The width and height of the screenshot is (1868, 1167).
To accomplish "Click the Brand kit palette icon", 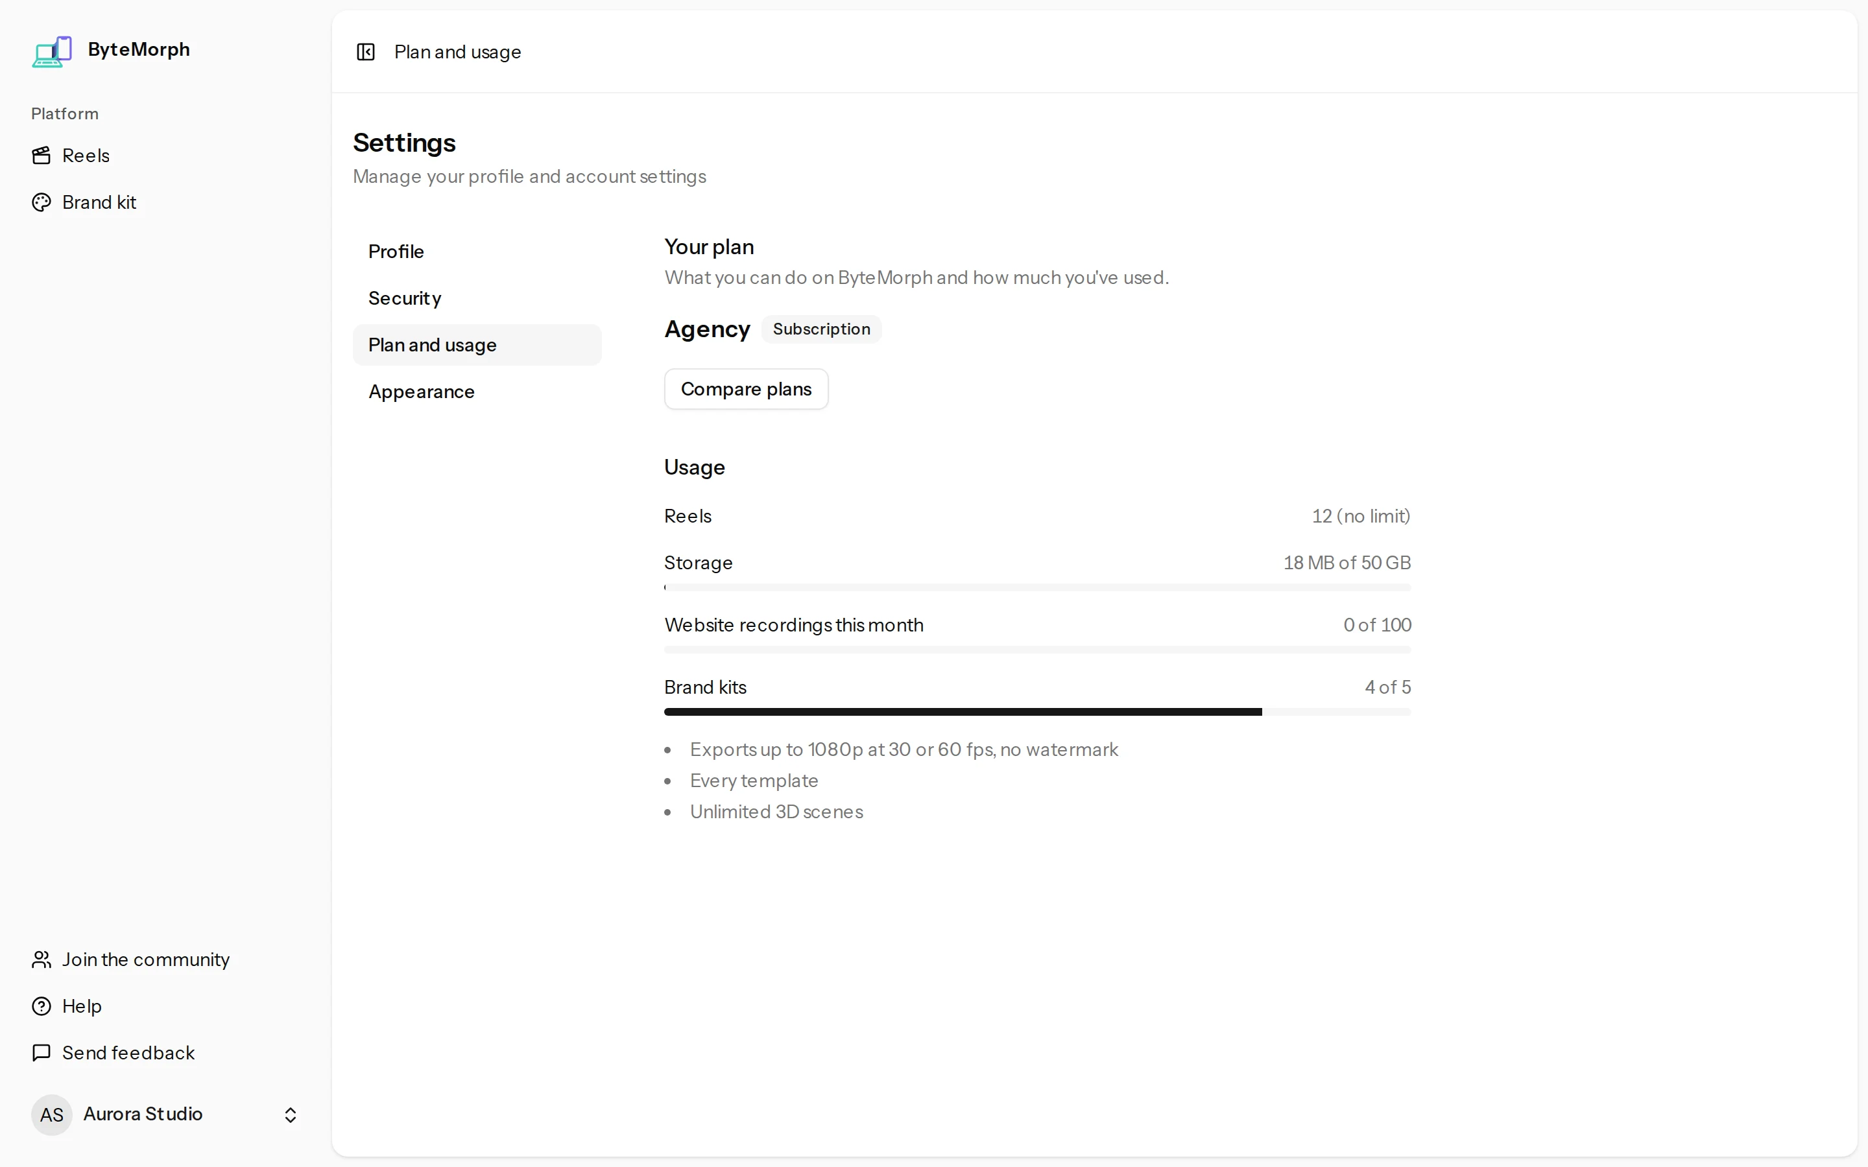I will 41,202.
